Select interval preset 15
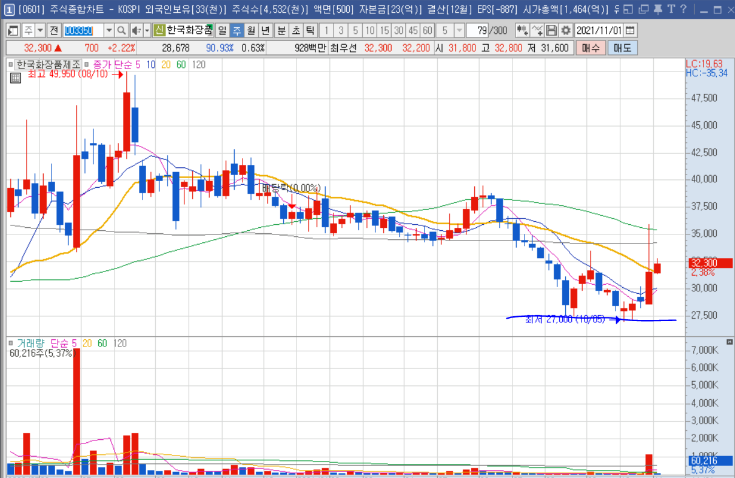This screenshot has height=478, width=735. pyautogui.click(x=384, y=30)
